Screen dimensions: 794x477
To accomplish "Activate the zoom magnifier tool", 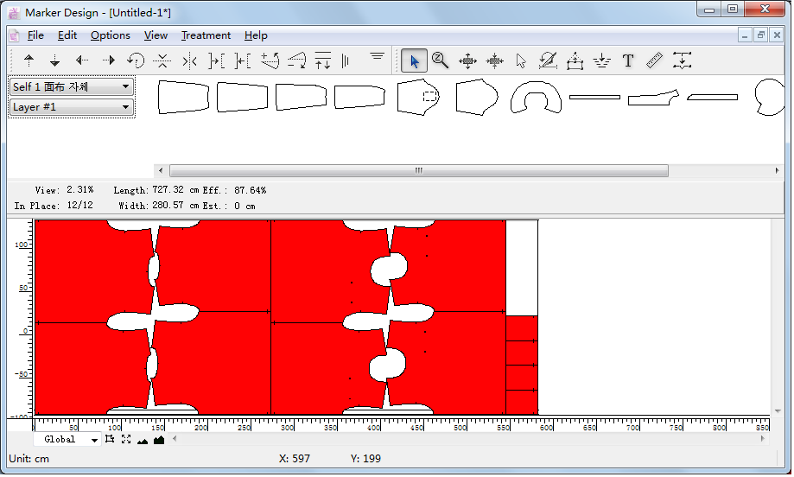I will [440, 60].
